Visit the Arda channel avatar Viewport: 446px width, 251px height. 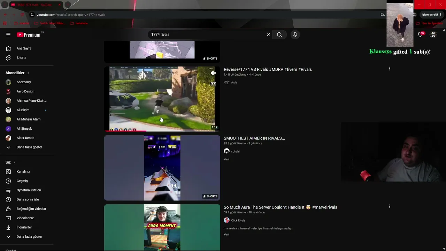(226, 83)
